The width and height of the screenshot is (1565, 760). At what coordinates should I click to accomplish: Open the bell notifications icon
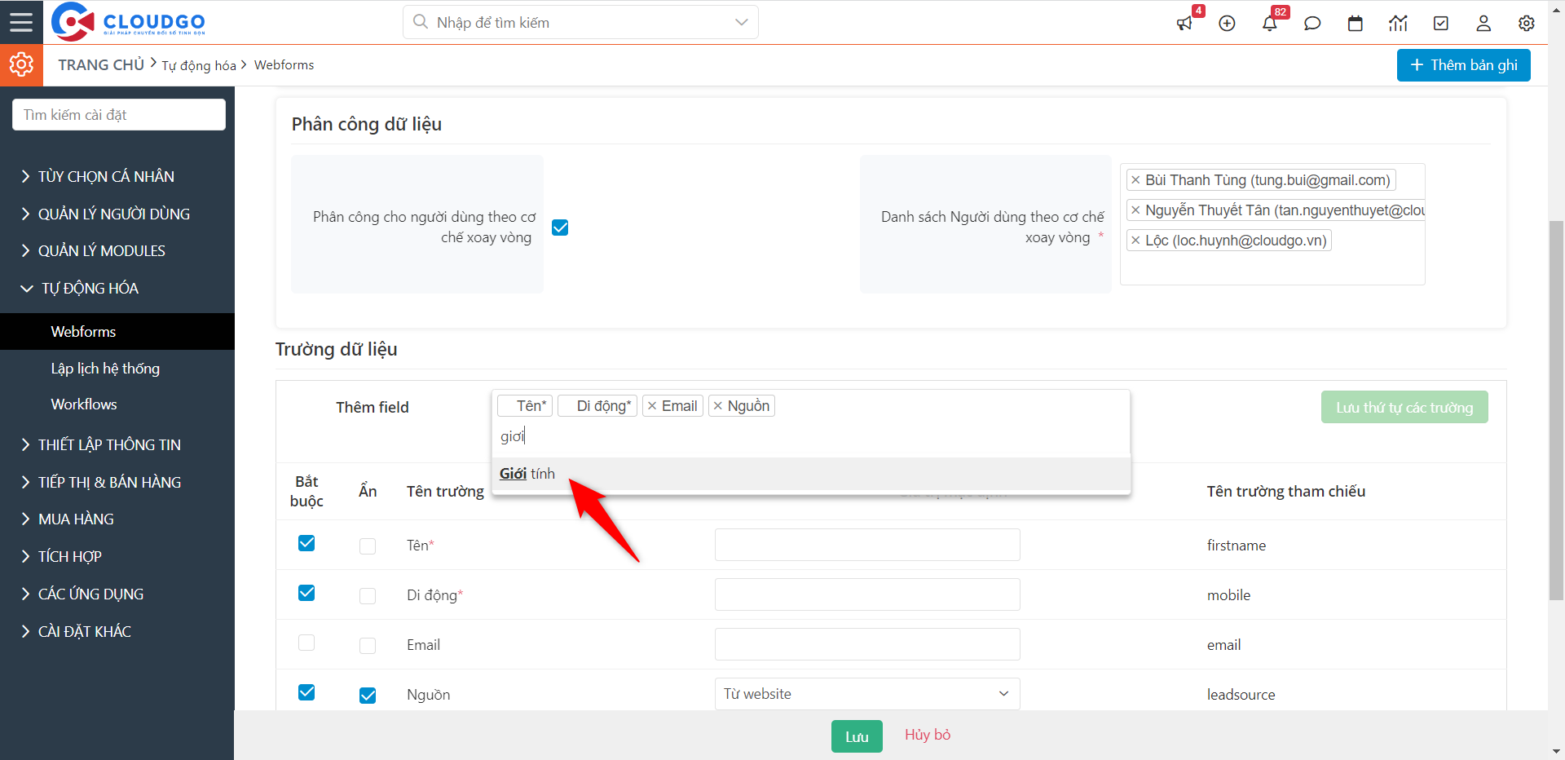click(x=1269, y=24)
